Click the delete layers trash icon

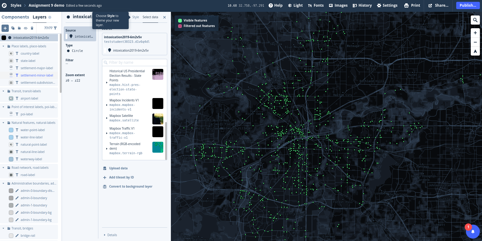32,28
